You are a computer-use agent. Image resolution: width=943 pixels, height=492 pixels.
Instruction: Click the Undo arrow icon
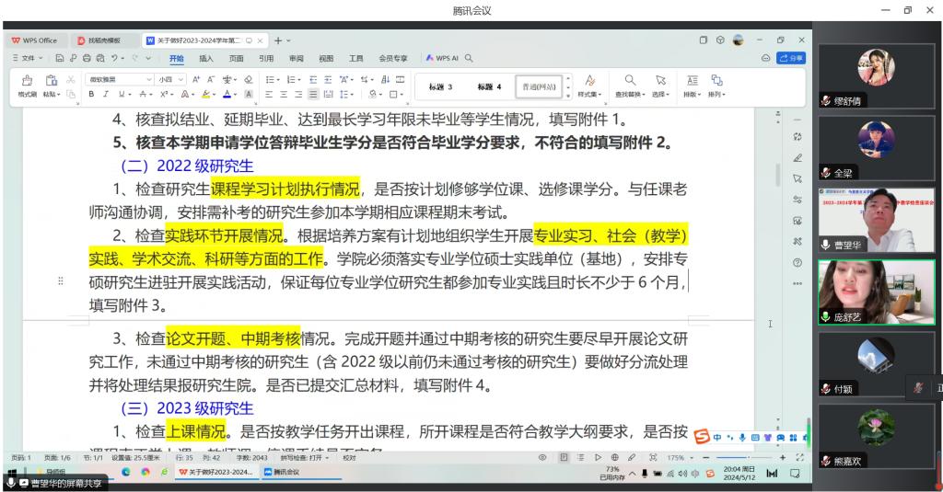point(114,58)
